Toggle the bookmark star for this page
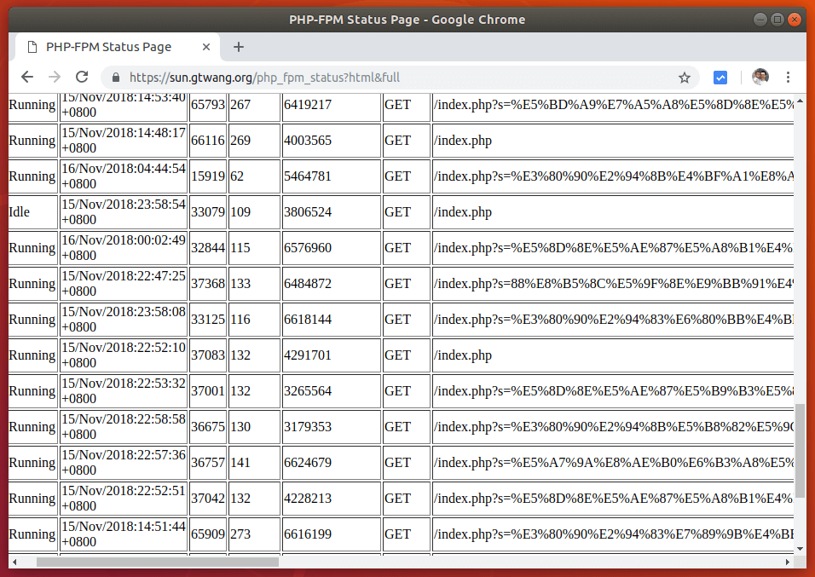This screenshot has height=577, width=815. click(685, 77)
